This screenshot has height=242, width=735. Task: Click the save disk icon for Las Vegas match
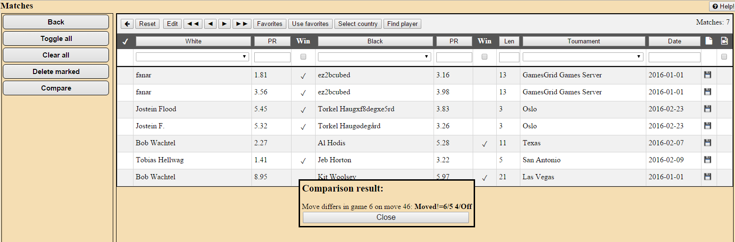pos(707,177)
